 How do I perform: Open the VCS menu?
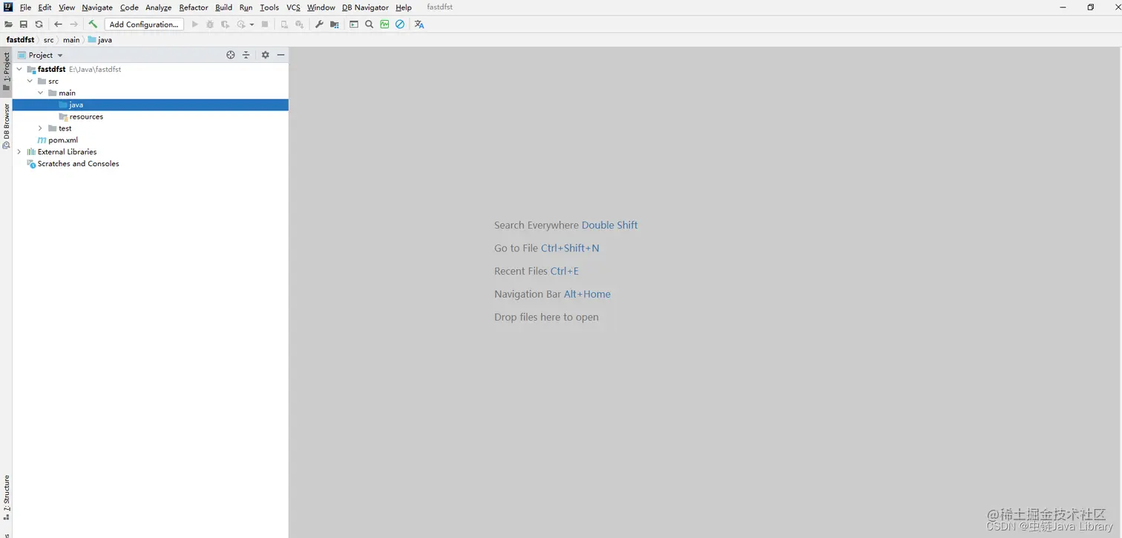[x=294, y=7]
